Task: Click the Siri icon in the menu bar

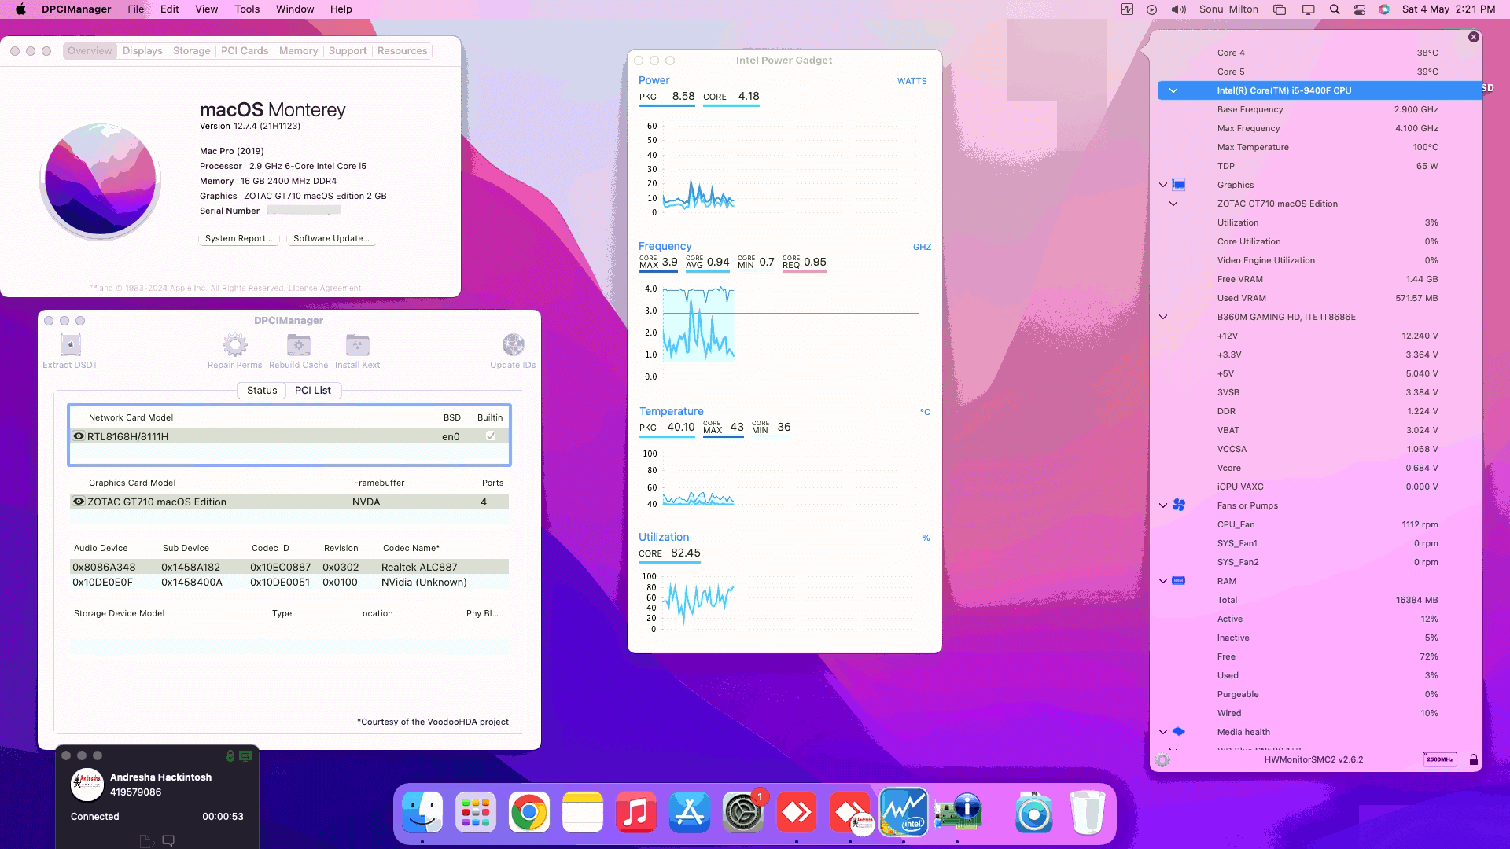Action: [x=1384, y=9]
